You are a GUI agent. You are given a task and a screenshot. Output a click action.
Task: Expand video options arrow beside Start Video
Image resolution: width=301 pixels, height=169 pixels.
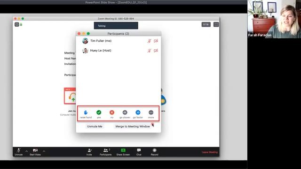pos(44,151)
